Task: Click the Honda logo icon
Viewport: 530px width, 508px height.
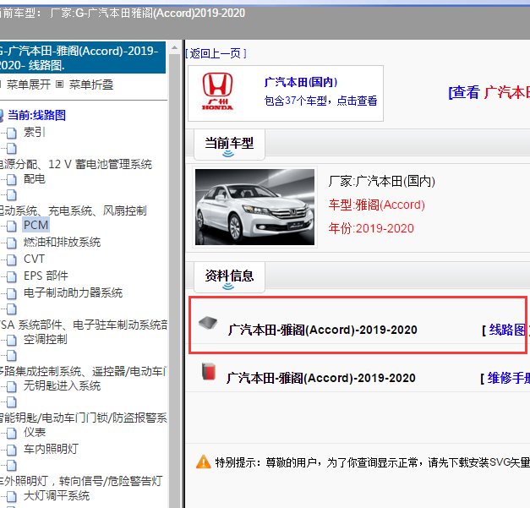Action: 218,91
